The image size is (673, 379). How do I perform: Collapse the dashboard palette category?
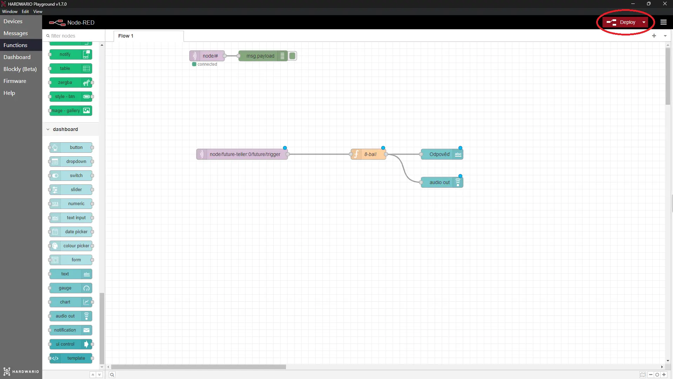48,129
